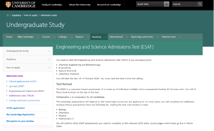Click How to apply in sidebar
Screen dimensions: 214x131
(x=13, y=67)
